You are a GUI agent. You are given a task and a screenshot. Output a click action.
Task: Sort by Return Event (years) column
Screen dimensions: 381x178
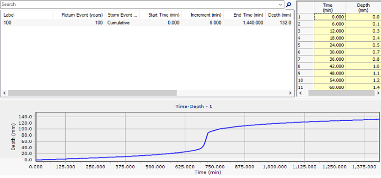coord(79,15)
